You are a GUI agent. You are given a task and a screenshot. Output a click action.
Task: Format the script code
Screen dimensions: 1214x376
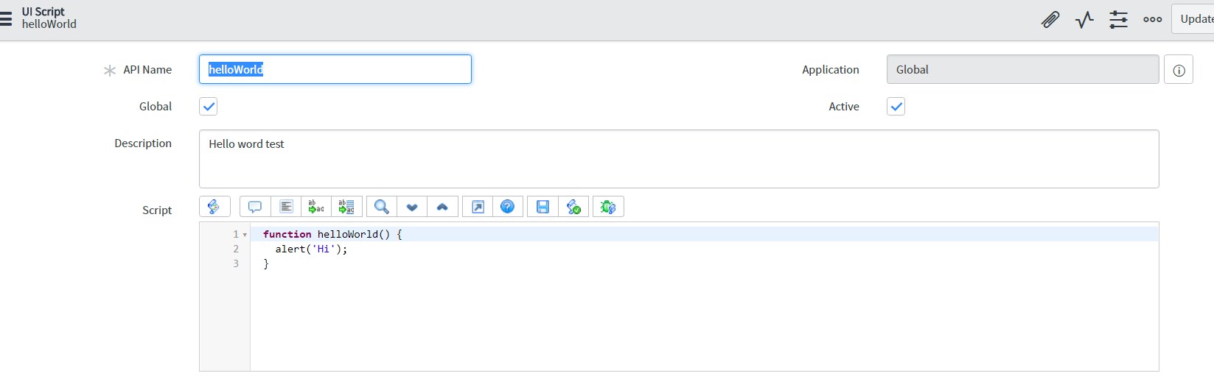coord(286,207)
